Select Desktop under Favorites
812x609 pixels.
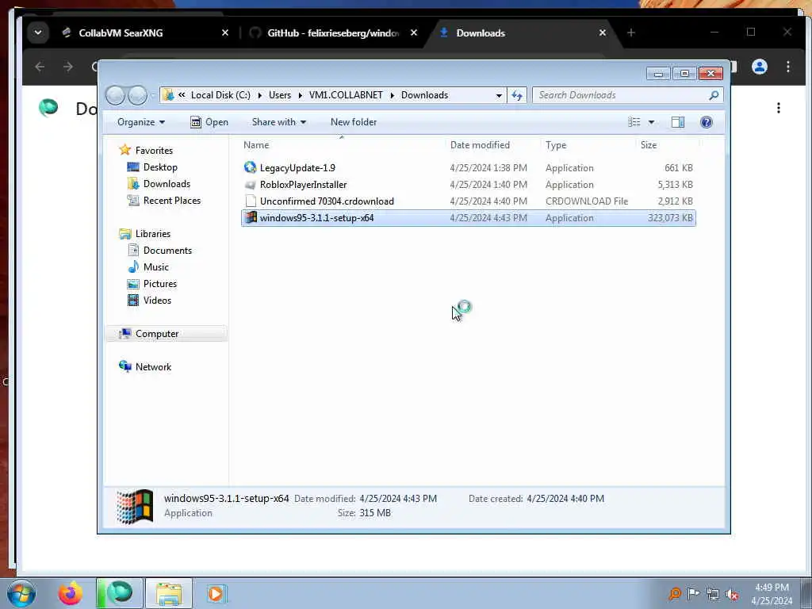click(x=152, y=167)
